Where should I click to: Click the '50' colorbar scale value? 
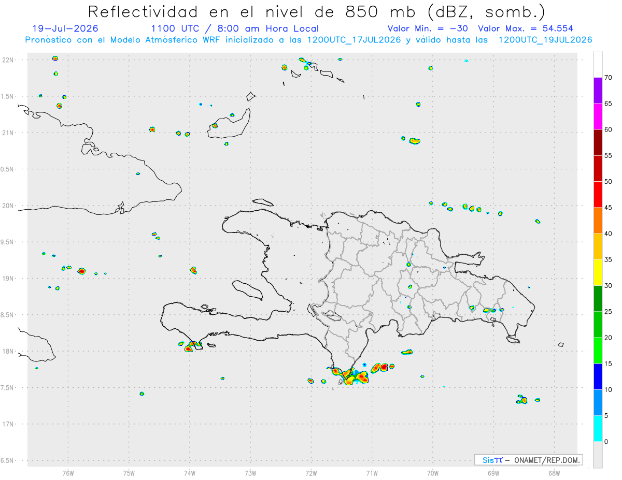pos(608,182)
